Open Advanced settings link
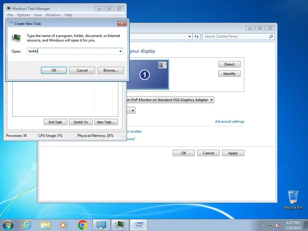The image size is (308, 231). (229, 122)
